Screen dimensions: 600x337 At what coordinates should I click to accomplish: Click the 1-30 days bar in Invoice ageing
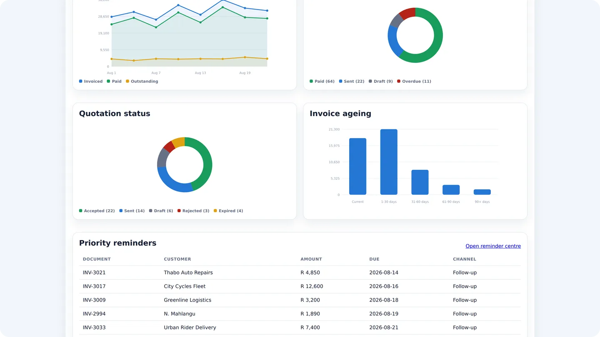(x=389, y=162)
